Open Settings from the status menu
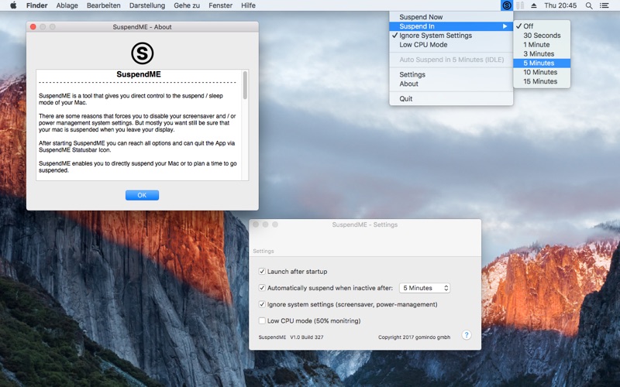620x387 pixels. 451,74
